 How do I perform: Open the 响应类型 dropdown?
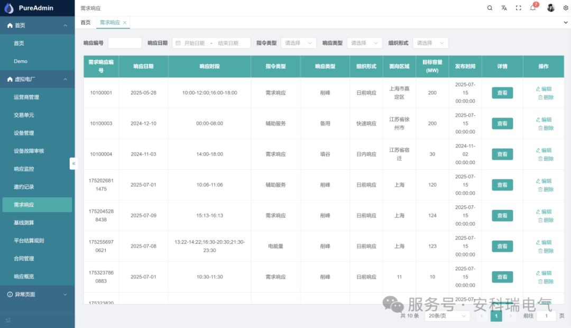(x=364, y=43)
